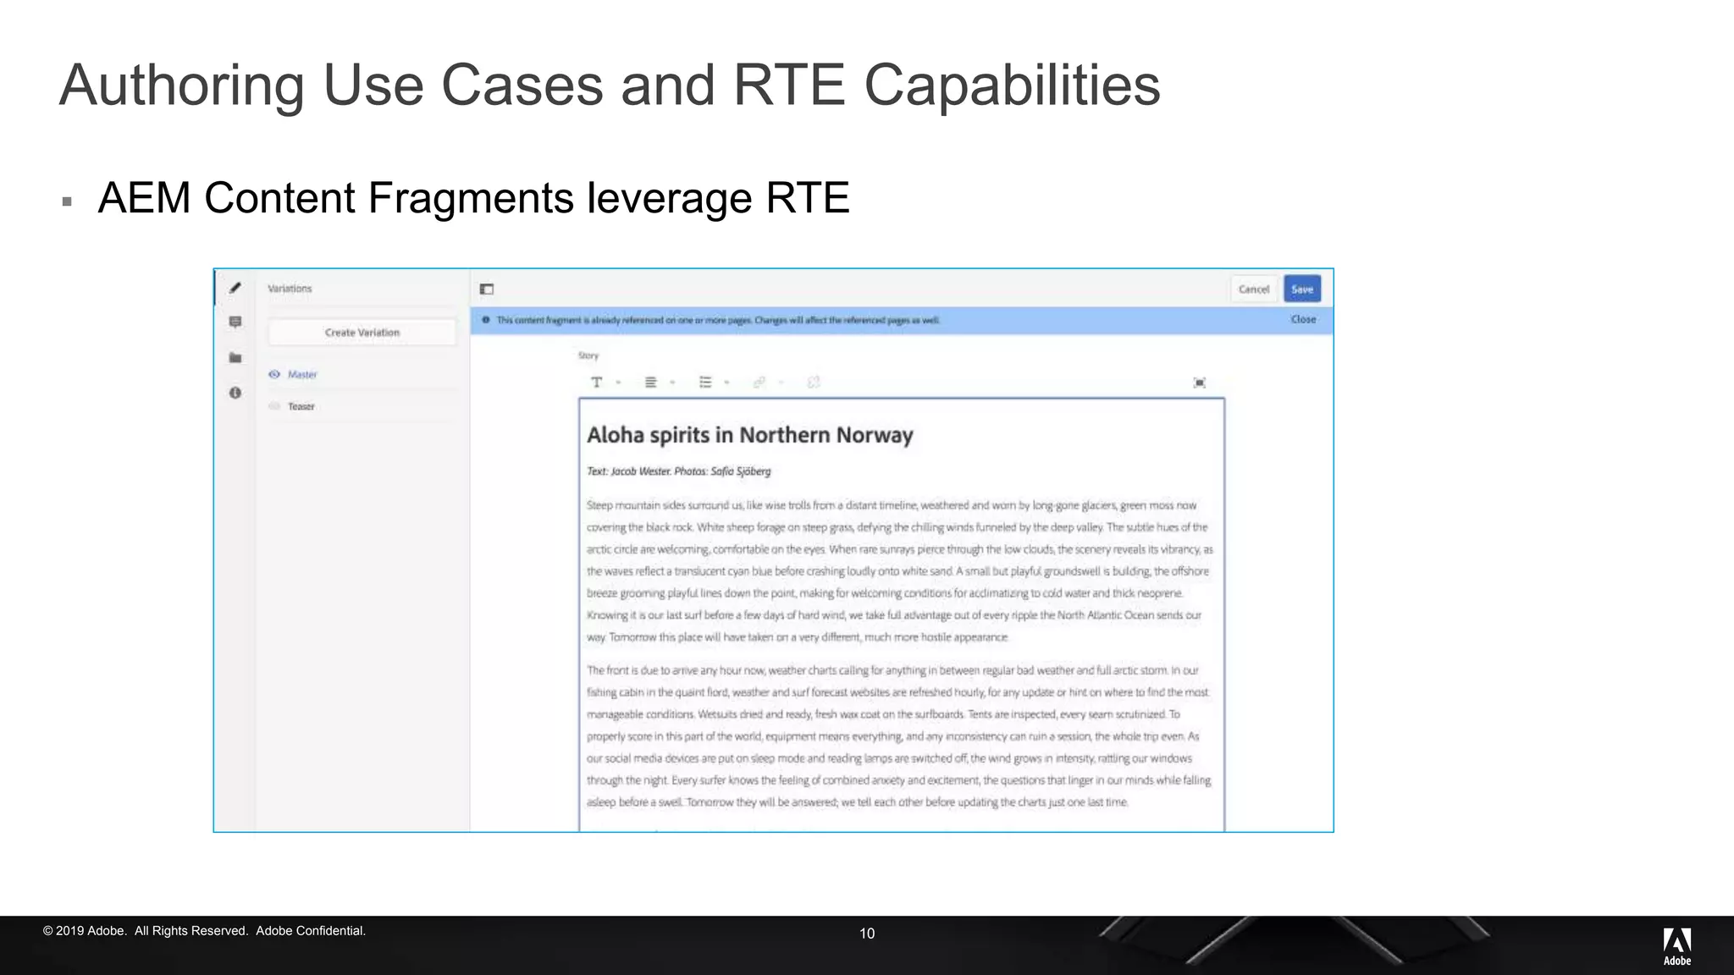
Task: Click the 'Text: Jacob Wester' byline
Action: tap(679, 471)
